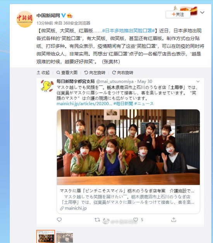Click the blue verified V badge

pyautogui.click(x=64, y=16)
